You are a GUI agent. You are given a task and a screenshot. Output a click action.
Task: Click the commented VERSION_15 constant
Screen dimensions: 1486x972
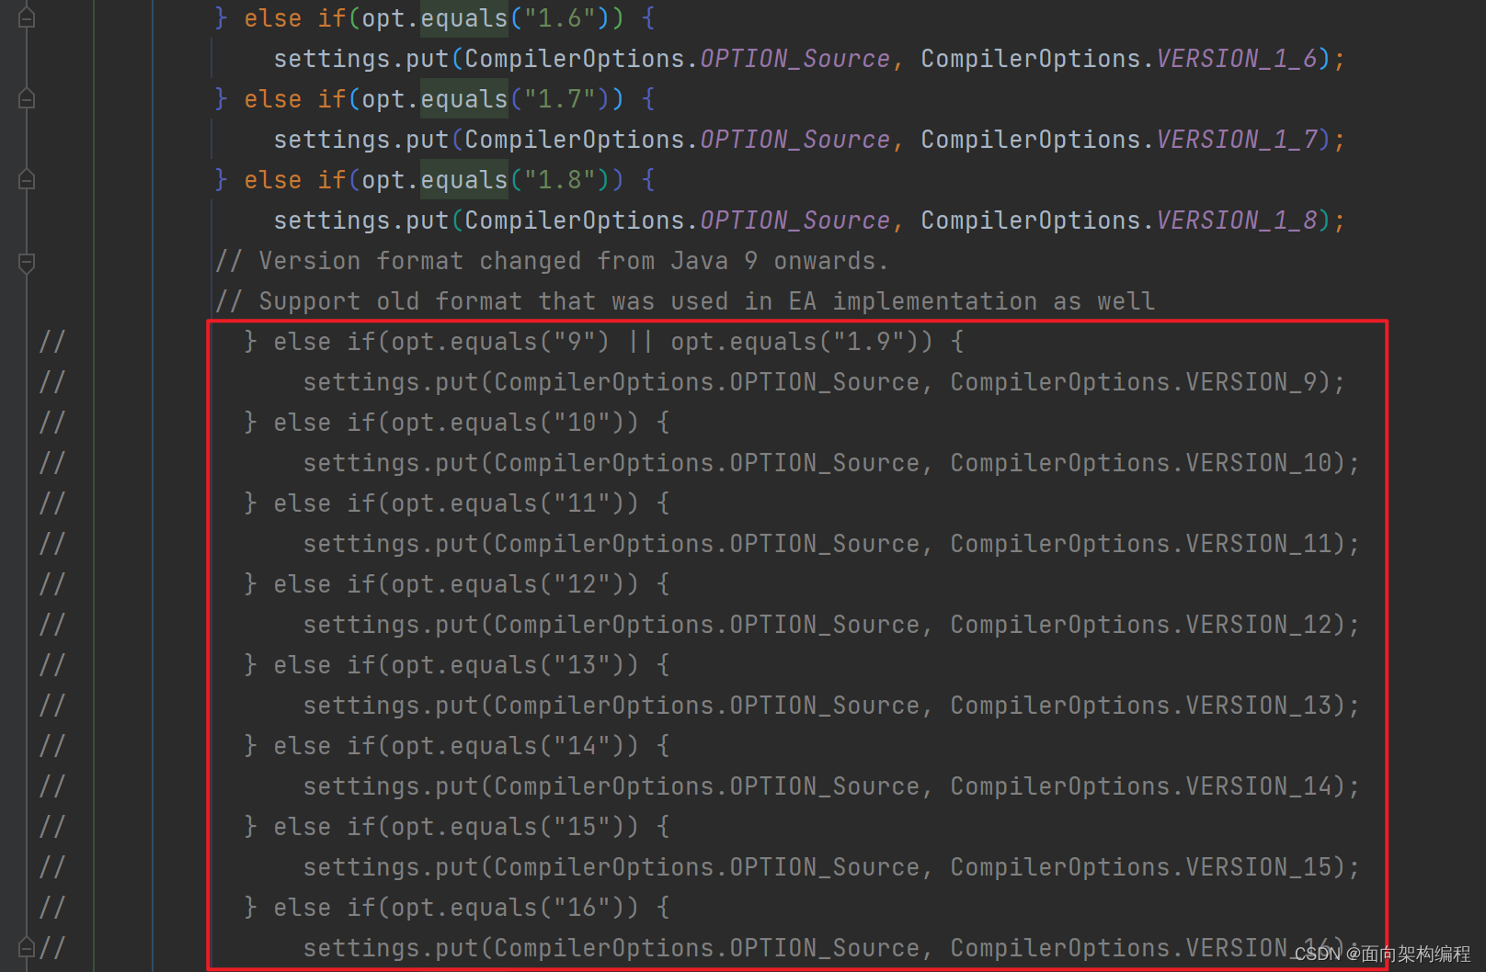[x=1259, y=867]
